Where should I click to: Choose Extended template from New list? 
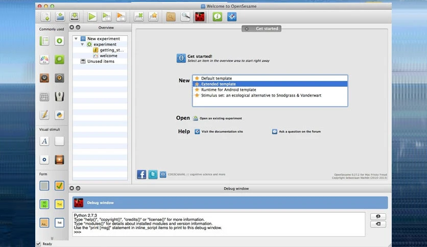[x=270, y=84]
